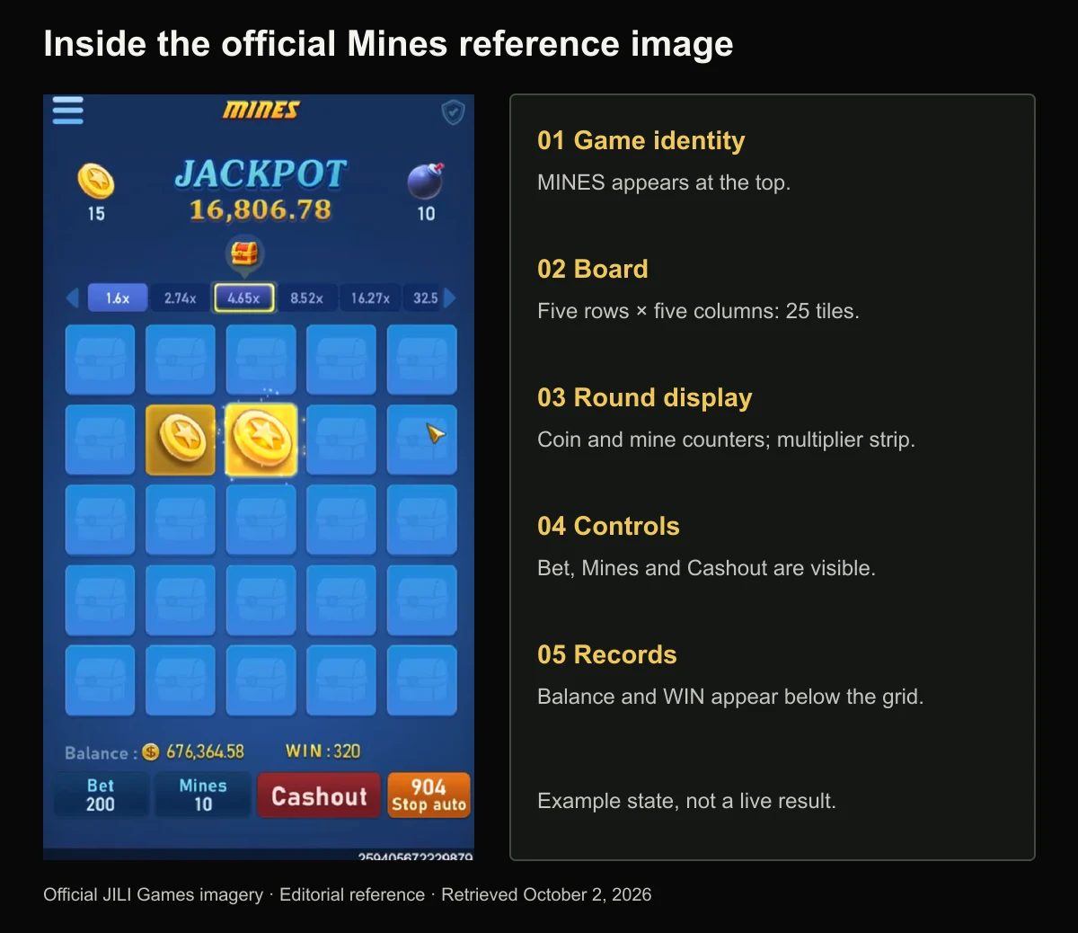This screenshot has height=933, width=1078.
Task: Click the '02 Board' heading
Action: click(593, 269)
